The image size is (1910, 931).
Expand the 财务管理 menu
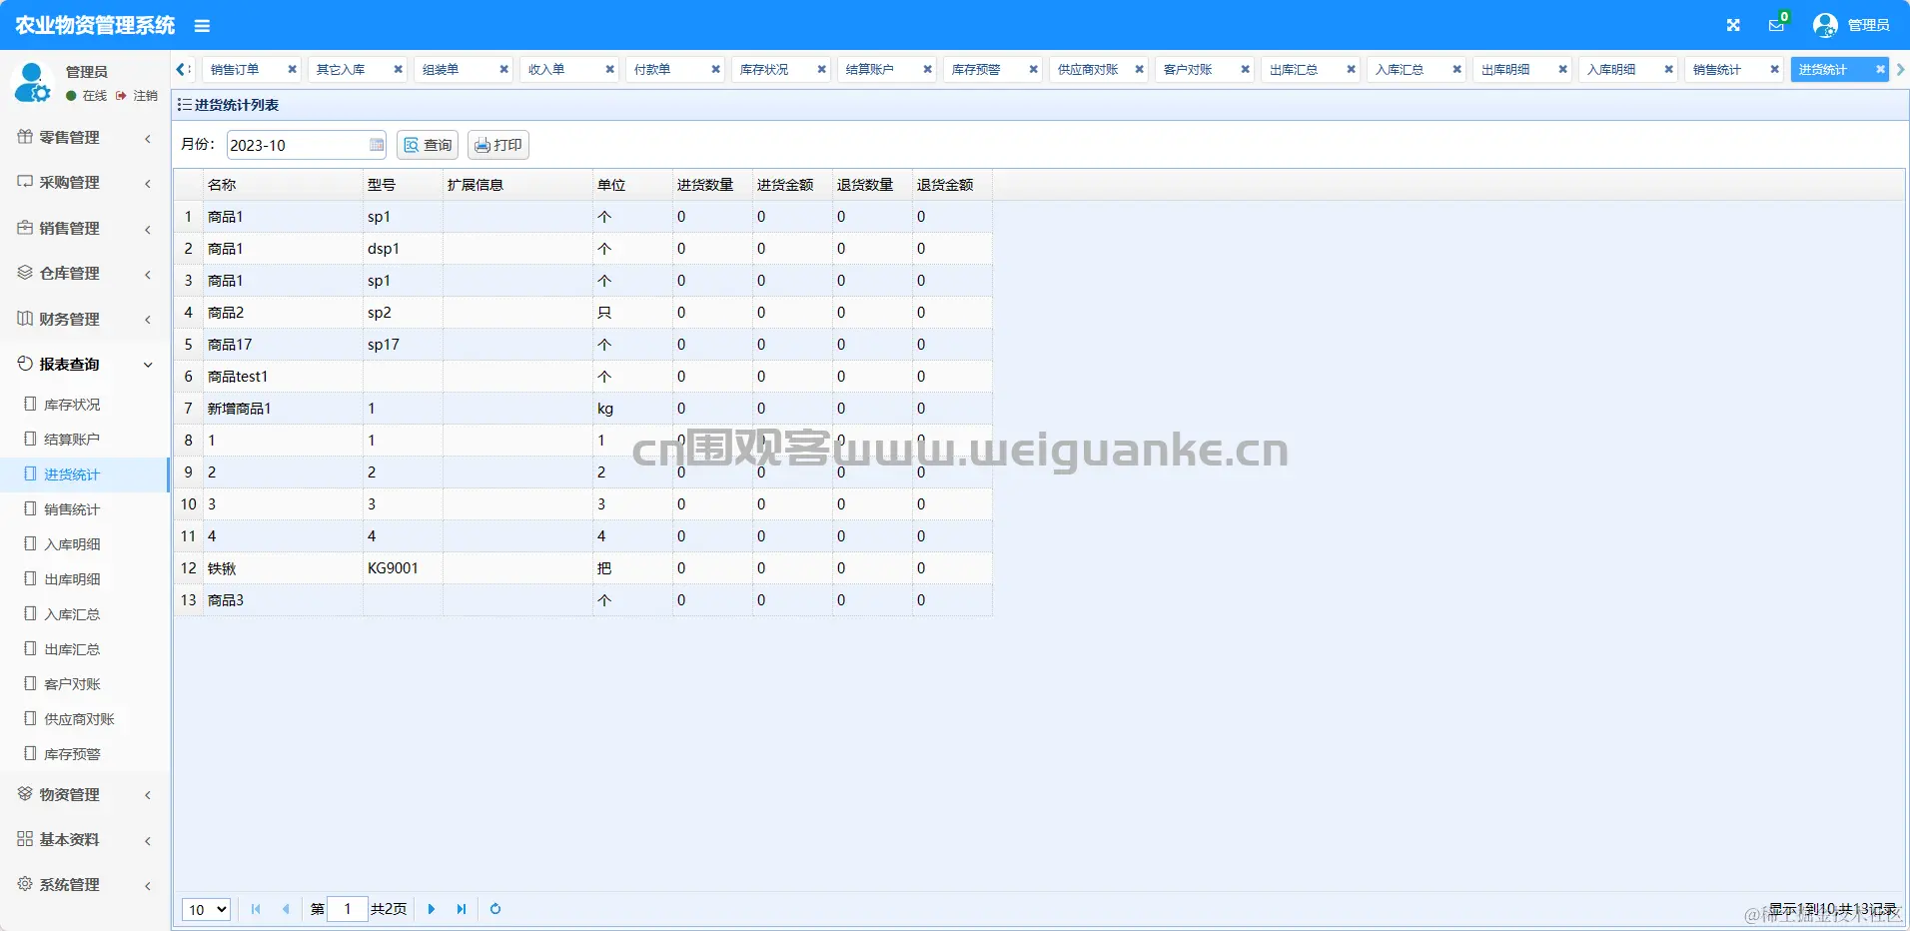coord(84,319)
